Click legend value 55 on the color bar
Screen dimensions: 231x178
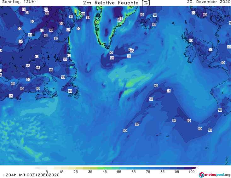pos(119,172)
